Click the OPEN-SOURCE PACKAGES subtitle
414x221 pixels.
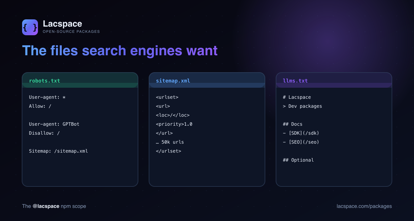(71, 32)
